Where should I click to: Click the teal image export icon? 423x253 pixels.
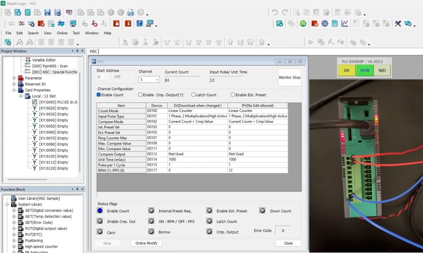(280, 24)
